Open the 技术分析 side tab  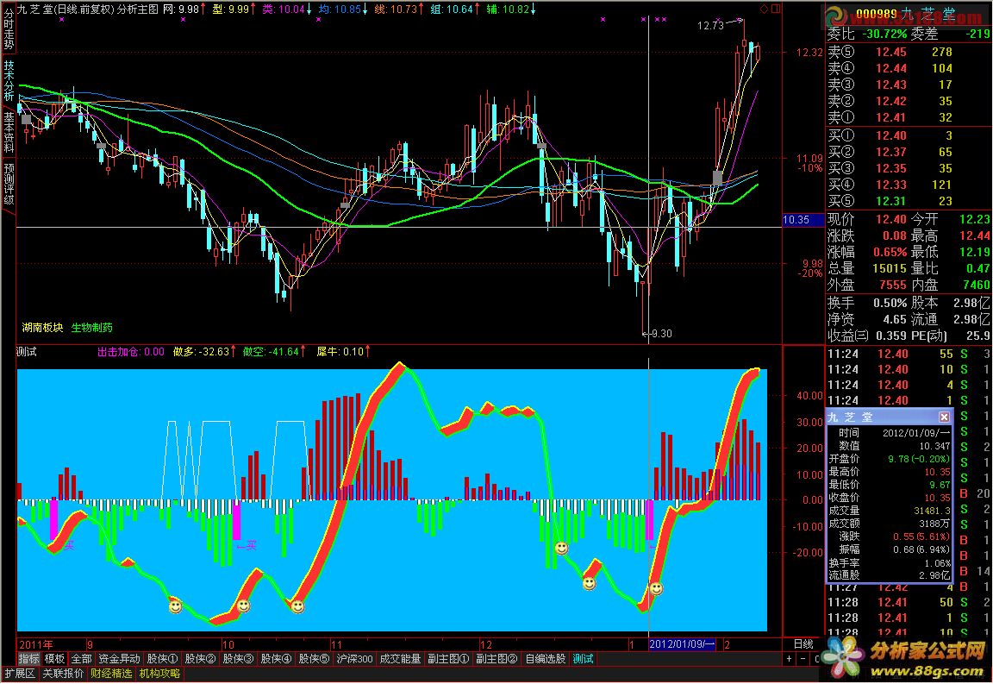9,81
